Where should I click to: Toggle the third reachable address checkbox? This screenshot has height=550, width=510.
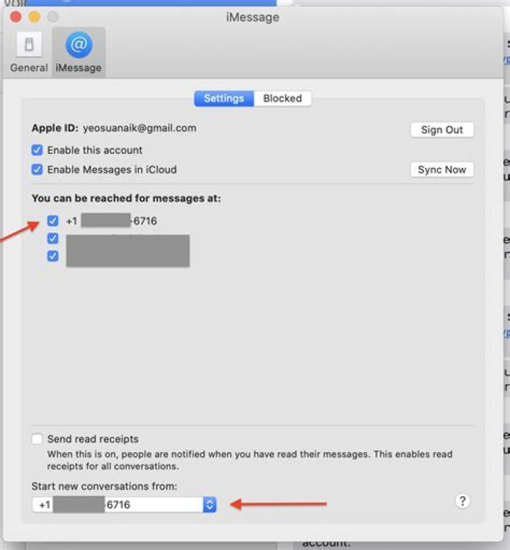[x=52, y=256]
